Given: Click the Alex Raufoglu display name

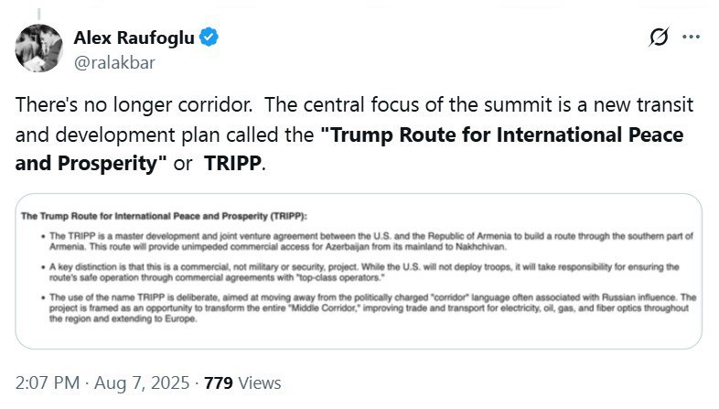Looking at the screenshot, I should [134, 38].
